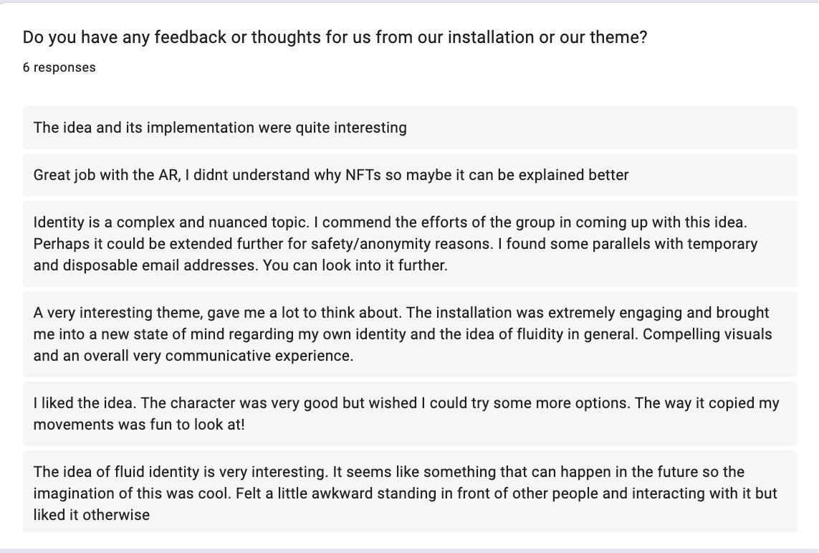
Task: Click the "6 responses" count text
Action: pos(59,67)
